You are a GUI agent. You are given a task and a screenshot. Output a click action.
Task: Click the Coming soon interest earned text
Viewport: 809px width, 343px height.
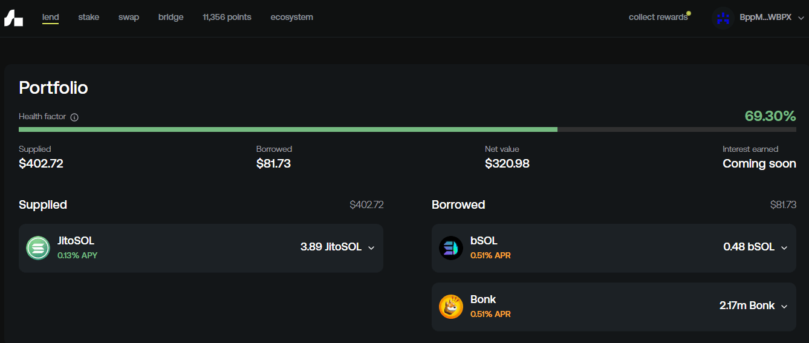click(759, 163)
